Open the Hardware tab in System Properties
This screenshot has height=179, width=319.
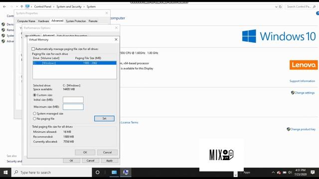(43, 21)
